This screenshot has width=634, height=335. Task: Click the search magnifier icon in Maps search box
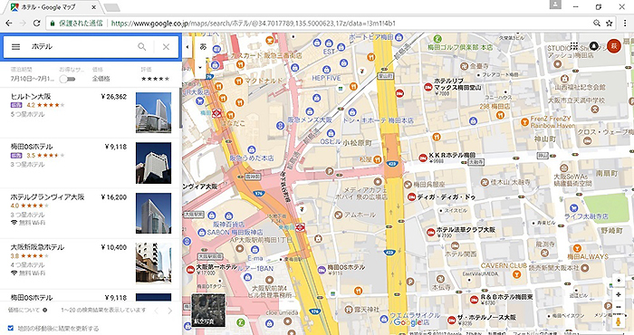coord(141,47)
